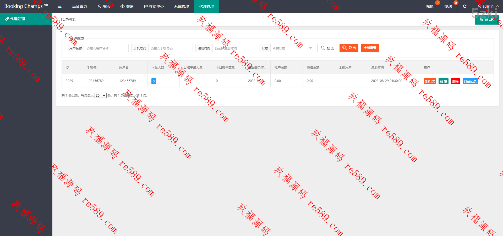Open the 角色 user menu
This screenshot has height=236, width=503.
coord(103,6)
